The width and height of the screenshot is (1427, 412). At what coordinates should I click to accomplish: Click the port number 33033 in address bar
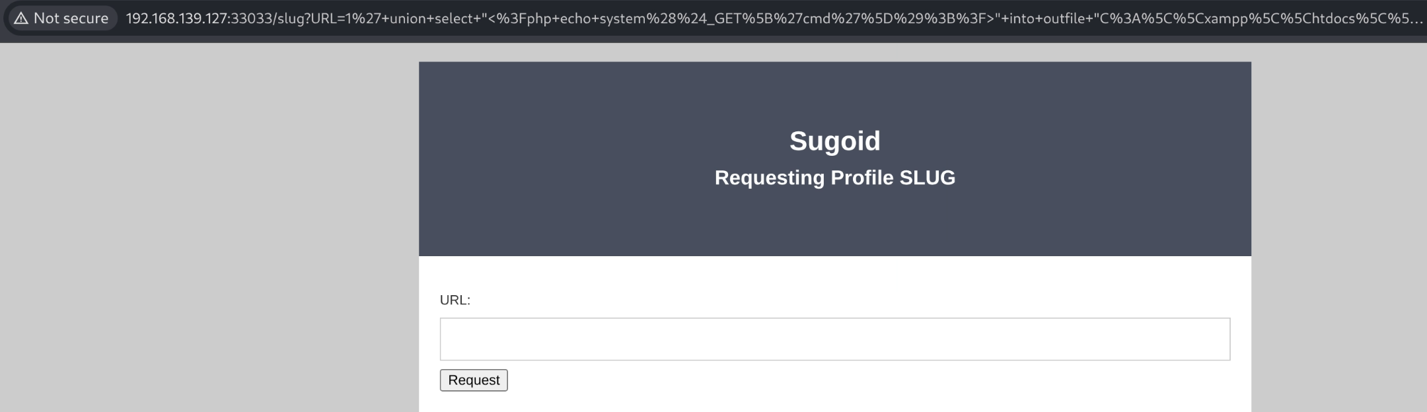tap(250, 18)
